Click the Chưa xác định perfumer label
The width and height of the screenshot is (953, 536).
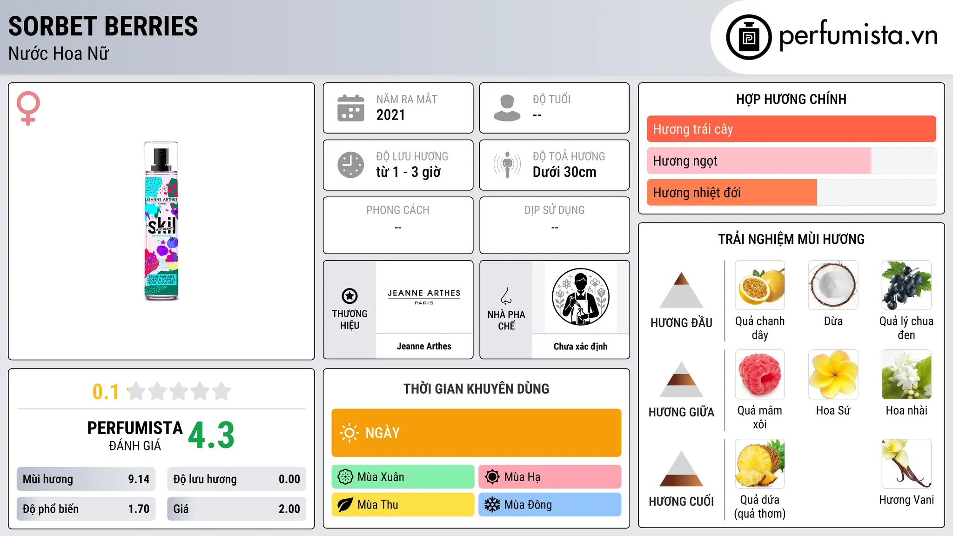click(x=581, y=346)
